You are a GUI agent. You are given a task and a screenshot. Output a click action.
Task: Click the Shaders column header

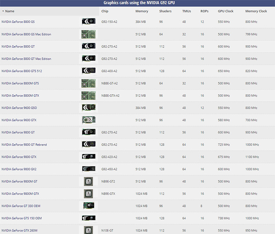click(x=165, y=11)
